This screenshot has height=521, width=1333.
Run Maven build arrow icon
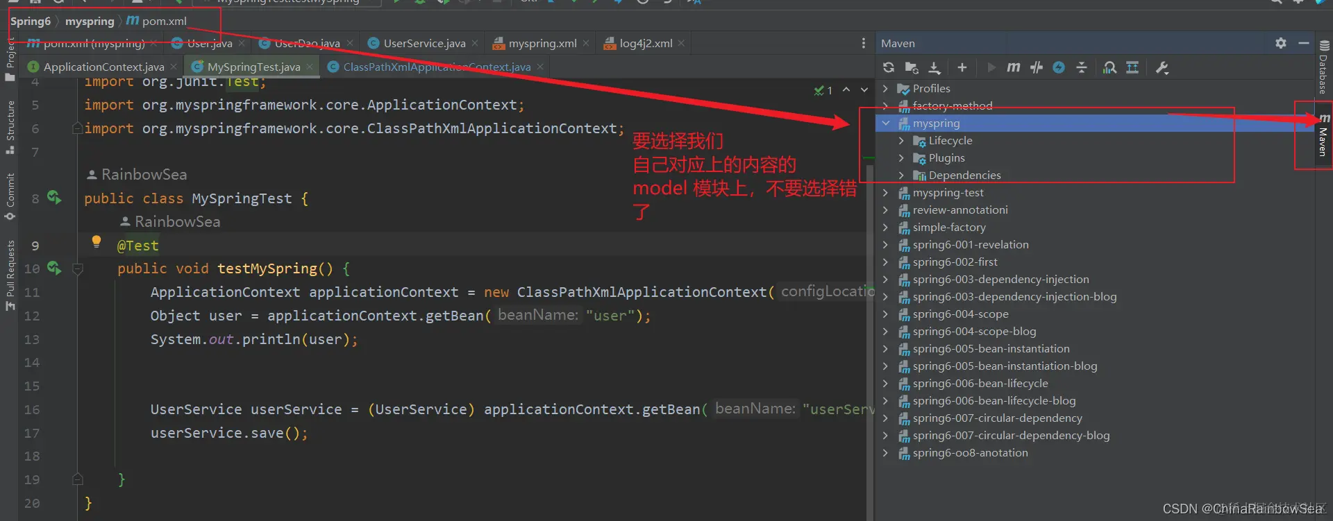point(991,67)
